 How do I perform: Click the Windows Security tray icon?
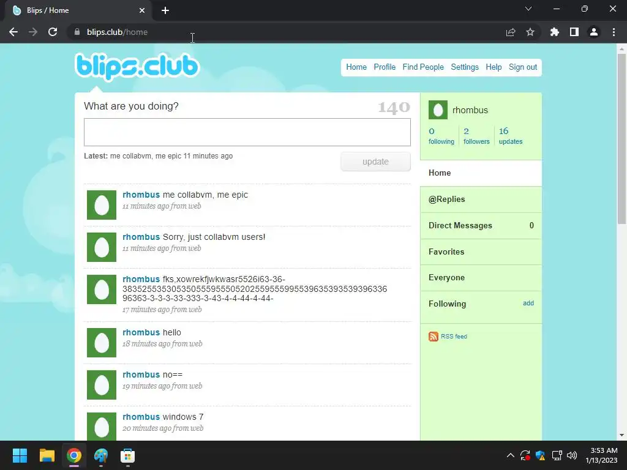tap(541, 455)
